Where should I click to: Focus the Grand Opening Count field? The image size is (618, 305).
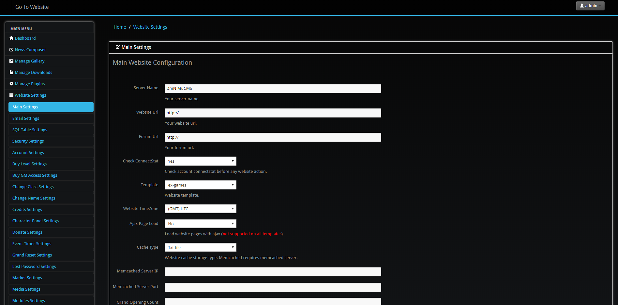273,302
